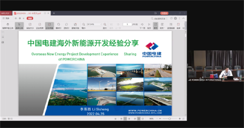The width and height of the screenshot is (244, 128).
Task: Click the open folder quick-access icon
Action: (16, 18)
